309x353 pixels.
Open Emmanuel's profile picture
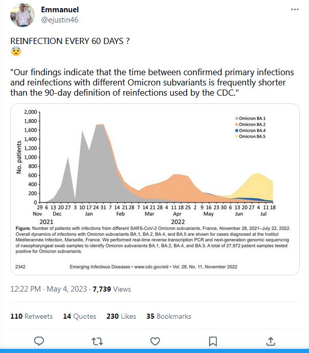pos(23,15)
